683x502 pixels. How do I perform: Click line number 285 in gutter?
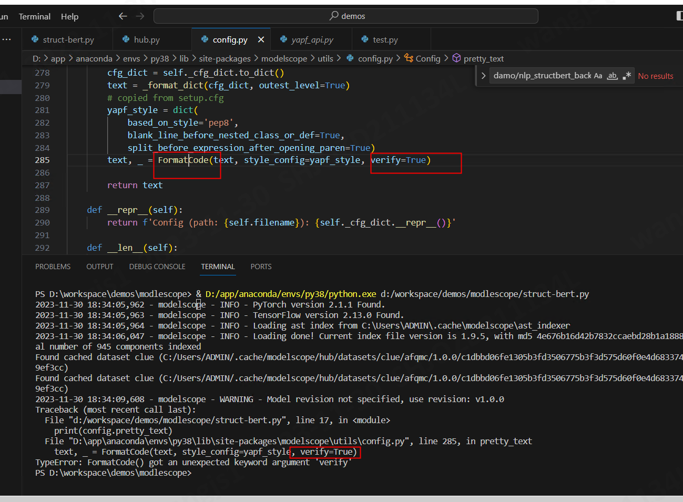(x=42, y=160)
